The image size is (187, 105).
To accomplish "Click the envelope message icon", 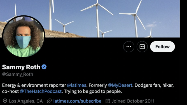I will point(142,47).
